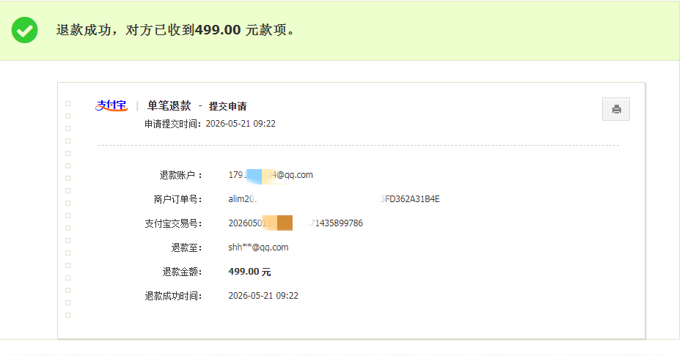Select the 退款至 label
Viewport: 682px width, 361px height.
pyautogui.click(x=186, y=248)
